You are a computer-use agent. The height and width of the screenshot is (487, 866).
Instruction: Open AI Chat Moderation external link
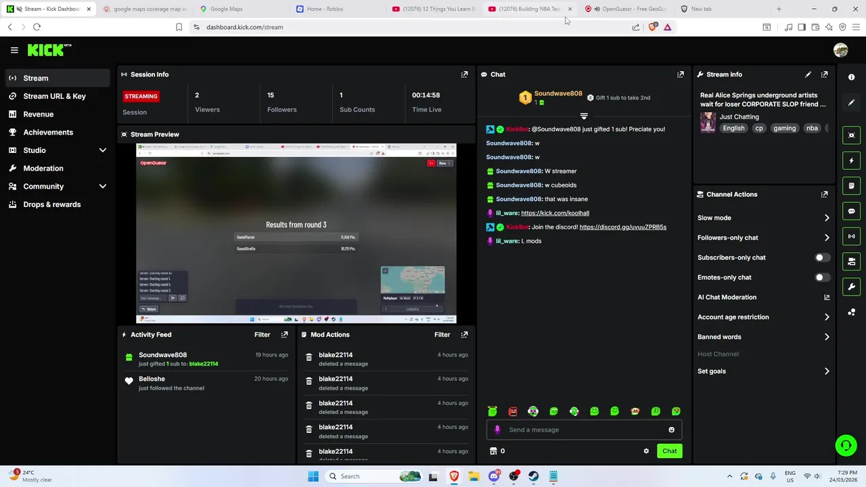(x=827, y=297)
